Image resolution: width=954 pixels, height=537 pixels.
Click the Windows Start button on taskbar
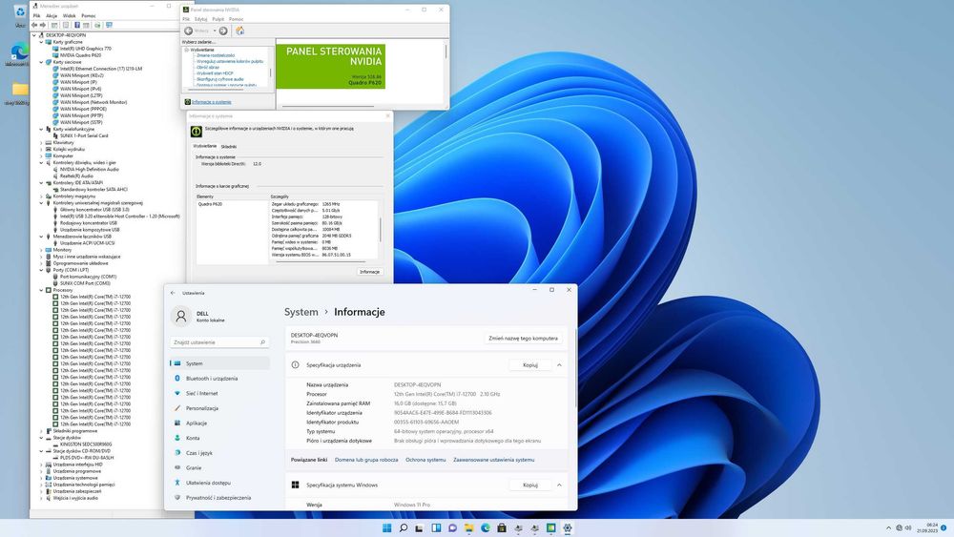click(386, 527)
